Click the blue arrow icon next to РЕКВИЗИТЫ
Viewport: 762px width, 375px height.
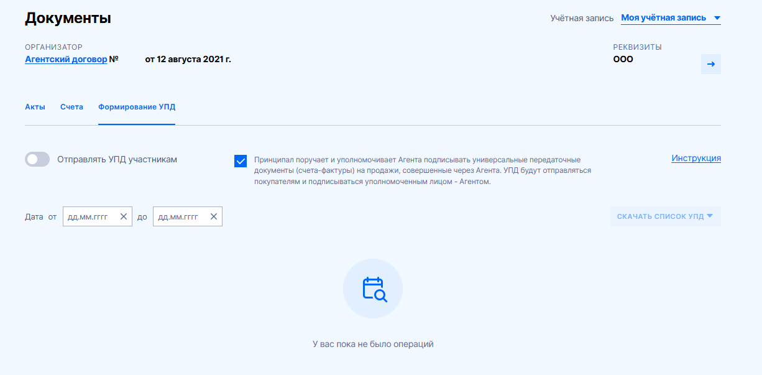[710, 63]
